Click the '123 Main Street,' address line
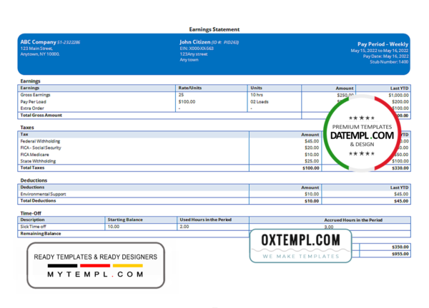The image size is (429, 308). [36, 48]
